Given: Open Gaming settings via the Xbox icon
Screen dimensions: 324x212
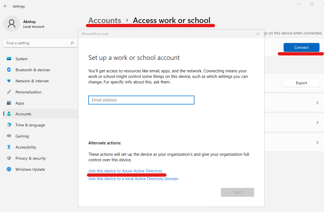Looking at the screenshot, I should (9, 136).
